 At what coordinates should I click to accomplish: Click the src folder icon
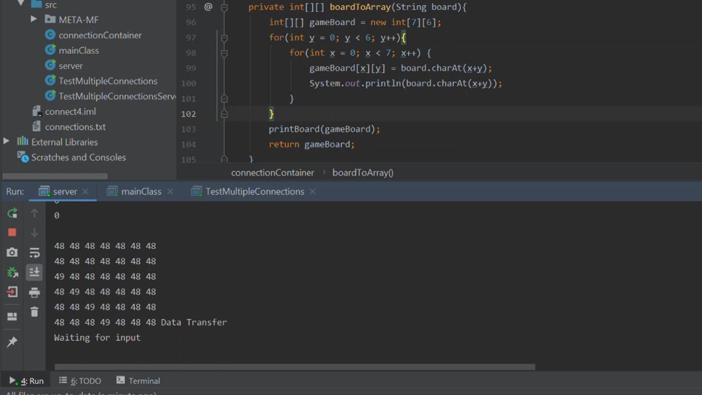[37, 4]
